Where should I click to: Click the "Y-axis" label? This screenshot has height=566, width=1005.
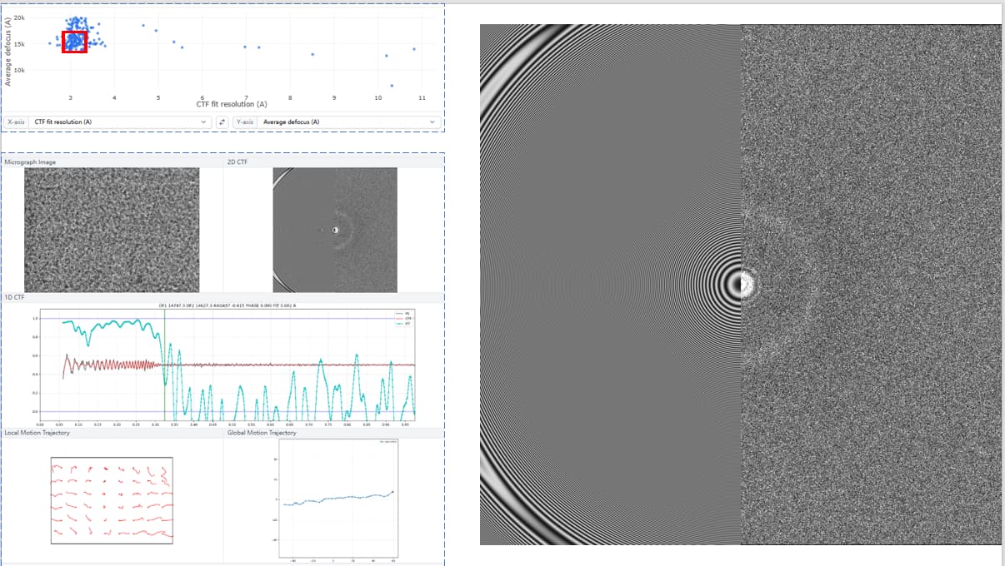coord(245,122)
